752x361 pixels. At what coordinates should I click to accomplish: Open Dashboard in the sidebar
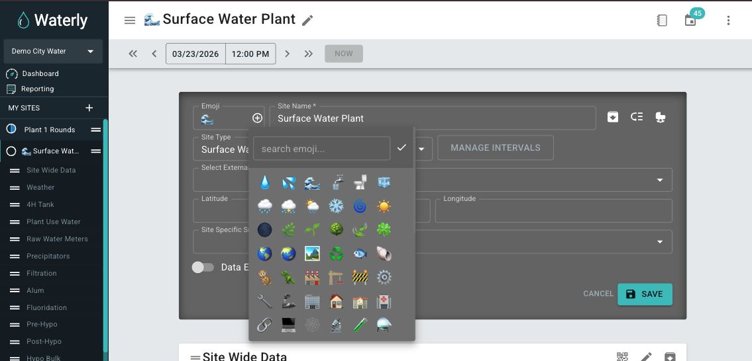coord(40,73)
